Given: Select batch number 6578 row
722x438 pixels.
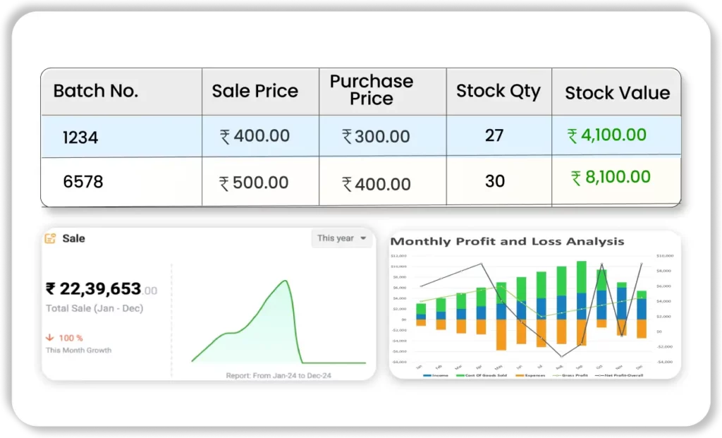Looking at the screenshot, I should [83, 182].
